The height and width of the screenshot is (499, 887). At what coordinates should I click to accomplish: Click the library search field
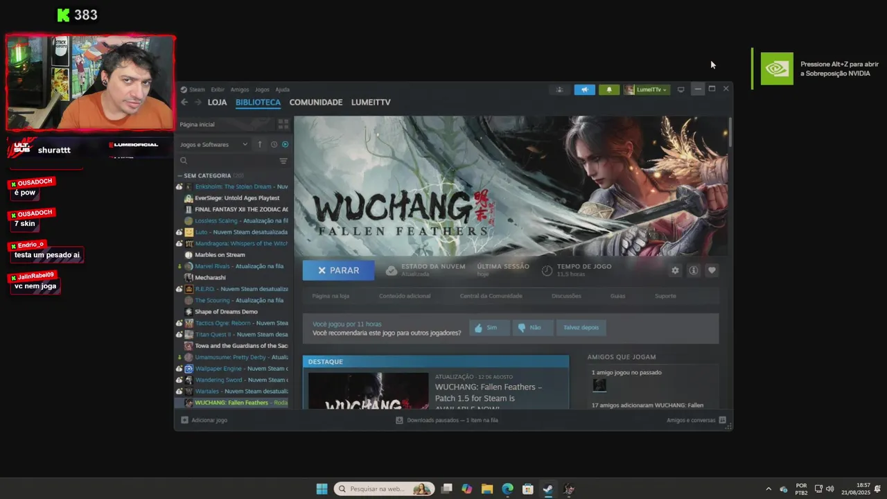tap(229, 161)
